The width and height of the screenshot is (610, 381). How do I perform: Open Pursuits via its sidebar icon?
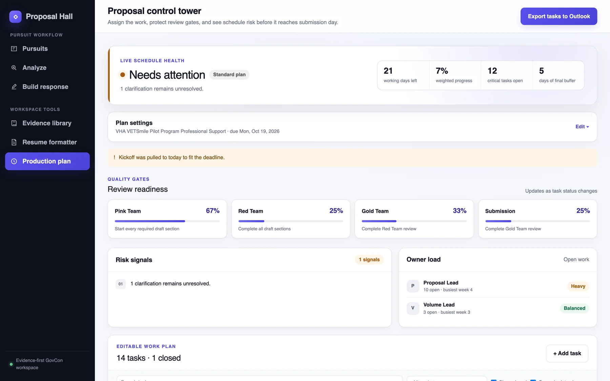(x=14, y=49)
